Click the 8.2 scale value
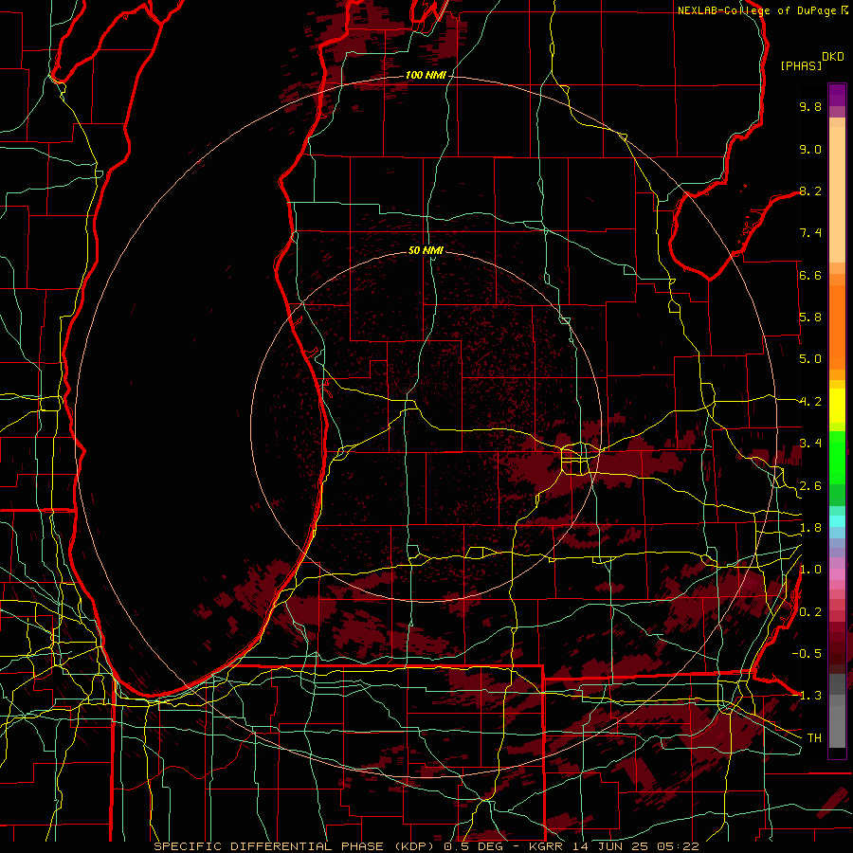This screenshot has height=853, width=853. [x=810, y=191]
